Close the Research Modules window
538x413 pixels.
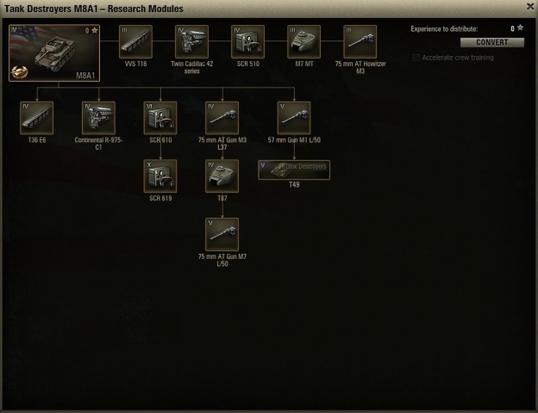(x=530, y=7)
